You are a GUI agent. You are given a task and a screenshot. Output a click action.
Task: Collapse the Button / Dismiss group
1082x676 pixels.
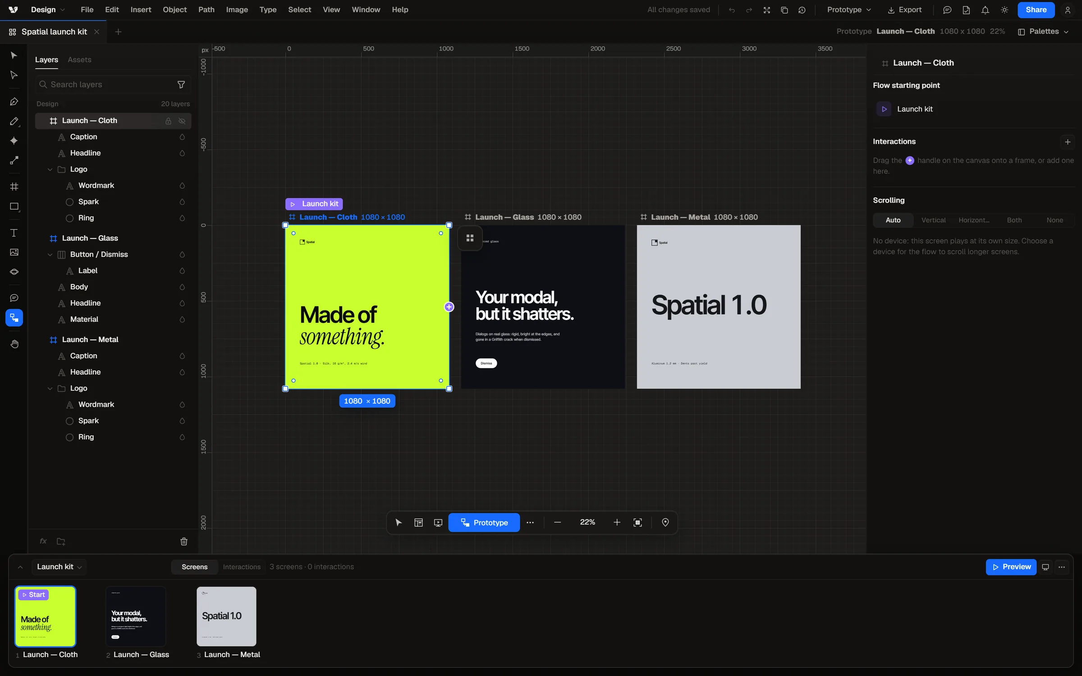coord(50,255)
